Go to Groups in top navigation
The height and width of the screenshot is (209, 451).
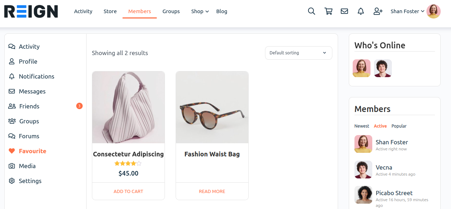pos(171,11)
